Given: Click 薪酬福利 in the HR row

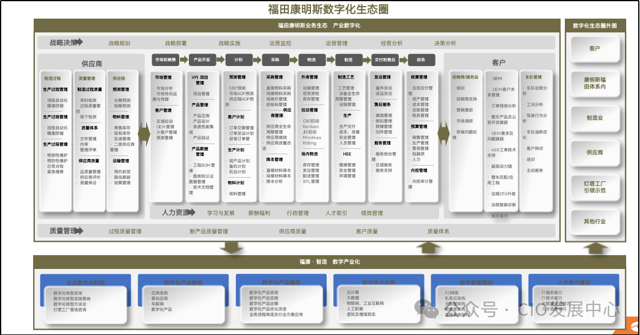Looking at the screenshot, I should 259,213.
